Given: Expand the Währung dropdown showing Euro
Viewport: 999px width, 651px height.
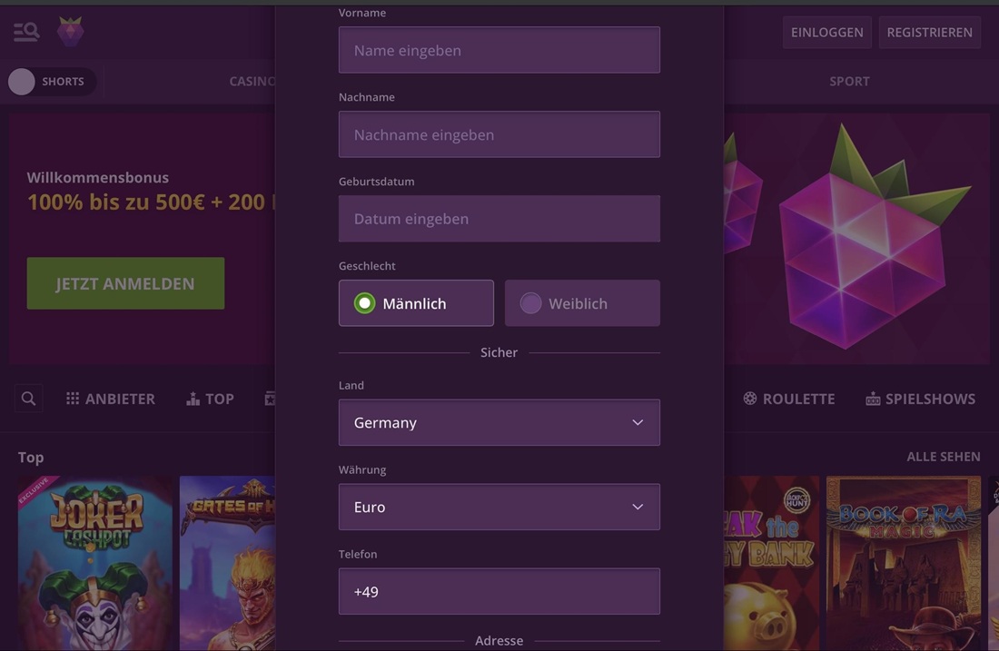Looking at the screenshot, I should 499,507.
